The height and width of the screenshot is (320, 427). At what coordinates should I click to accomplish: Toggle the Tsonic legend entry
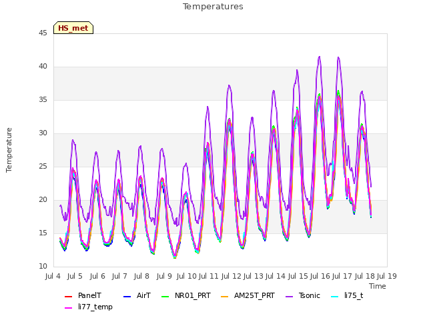pyautogui.click(x=302, y=296)
